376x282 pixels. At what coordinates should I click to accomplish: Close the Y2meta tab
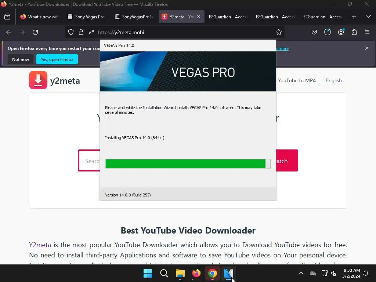tap(199, 17)
